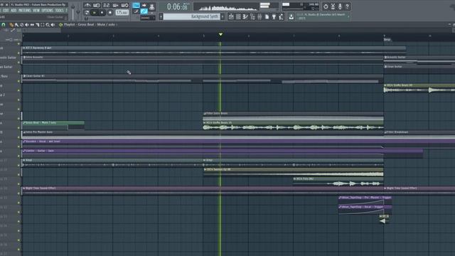This screenshot has width=455, height=256.
Task: Click the mixer faders icon in toolbar
Action: click(259, 17)
